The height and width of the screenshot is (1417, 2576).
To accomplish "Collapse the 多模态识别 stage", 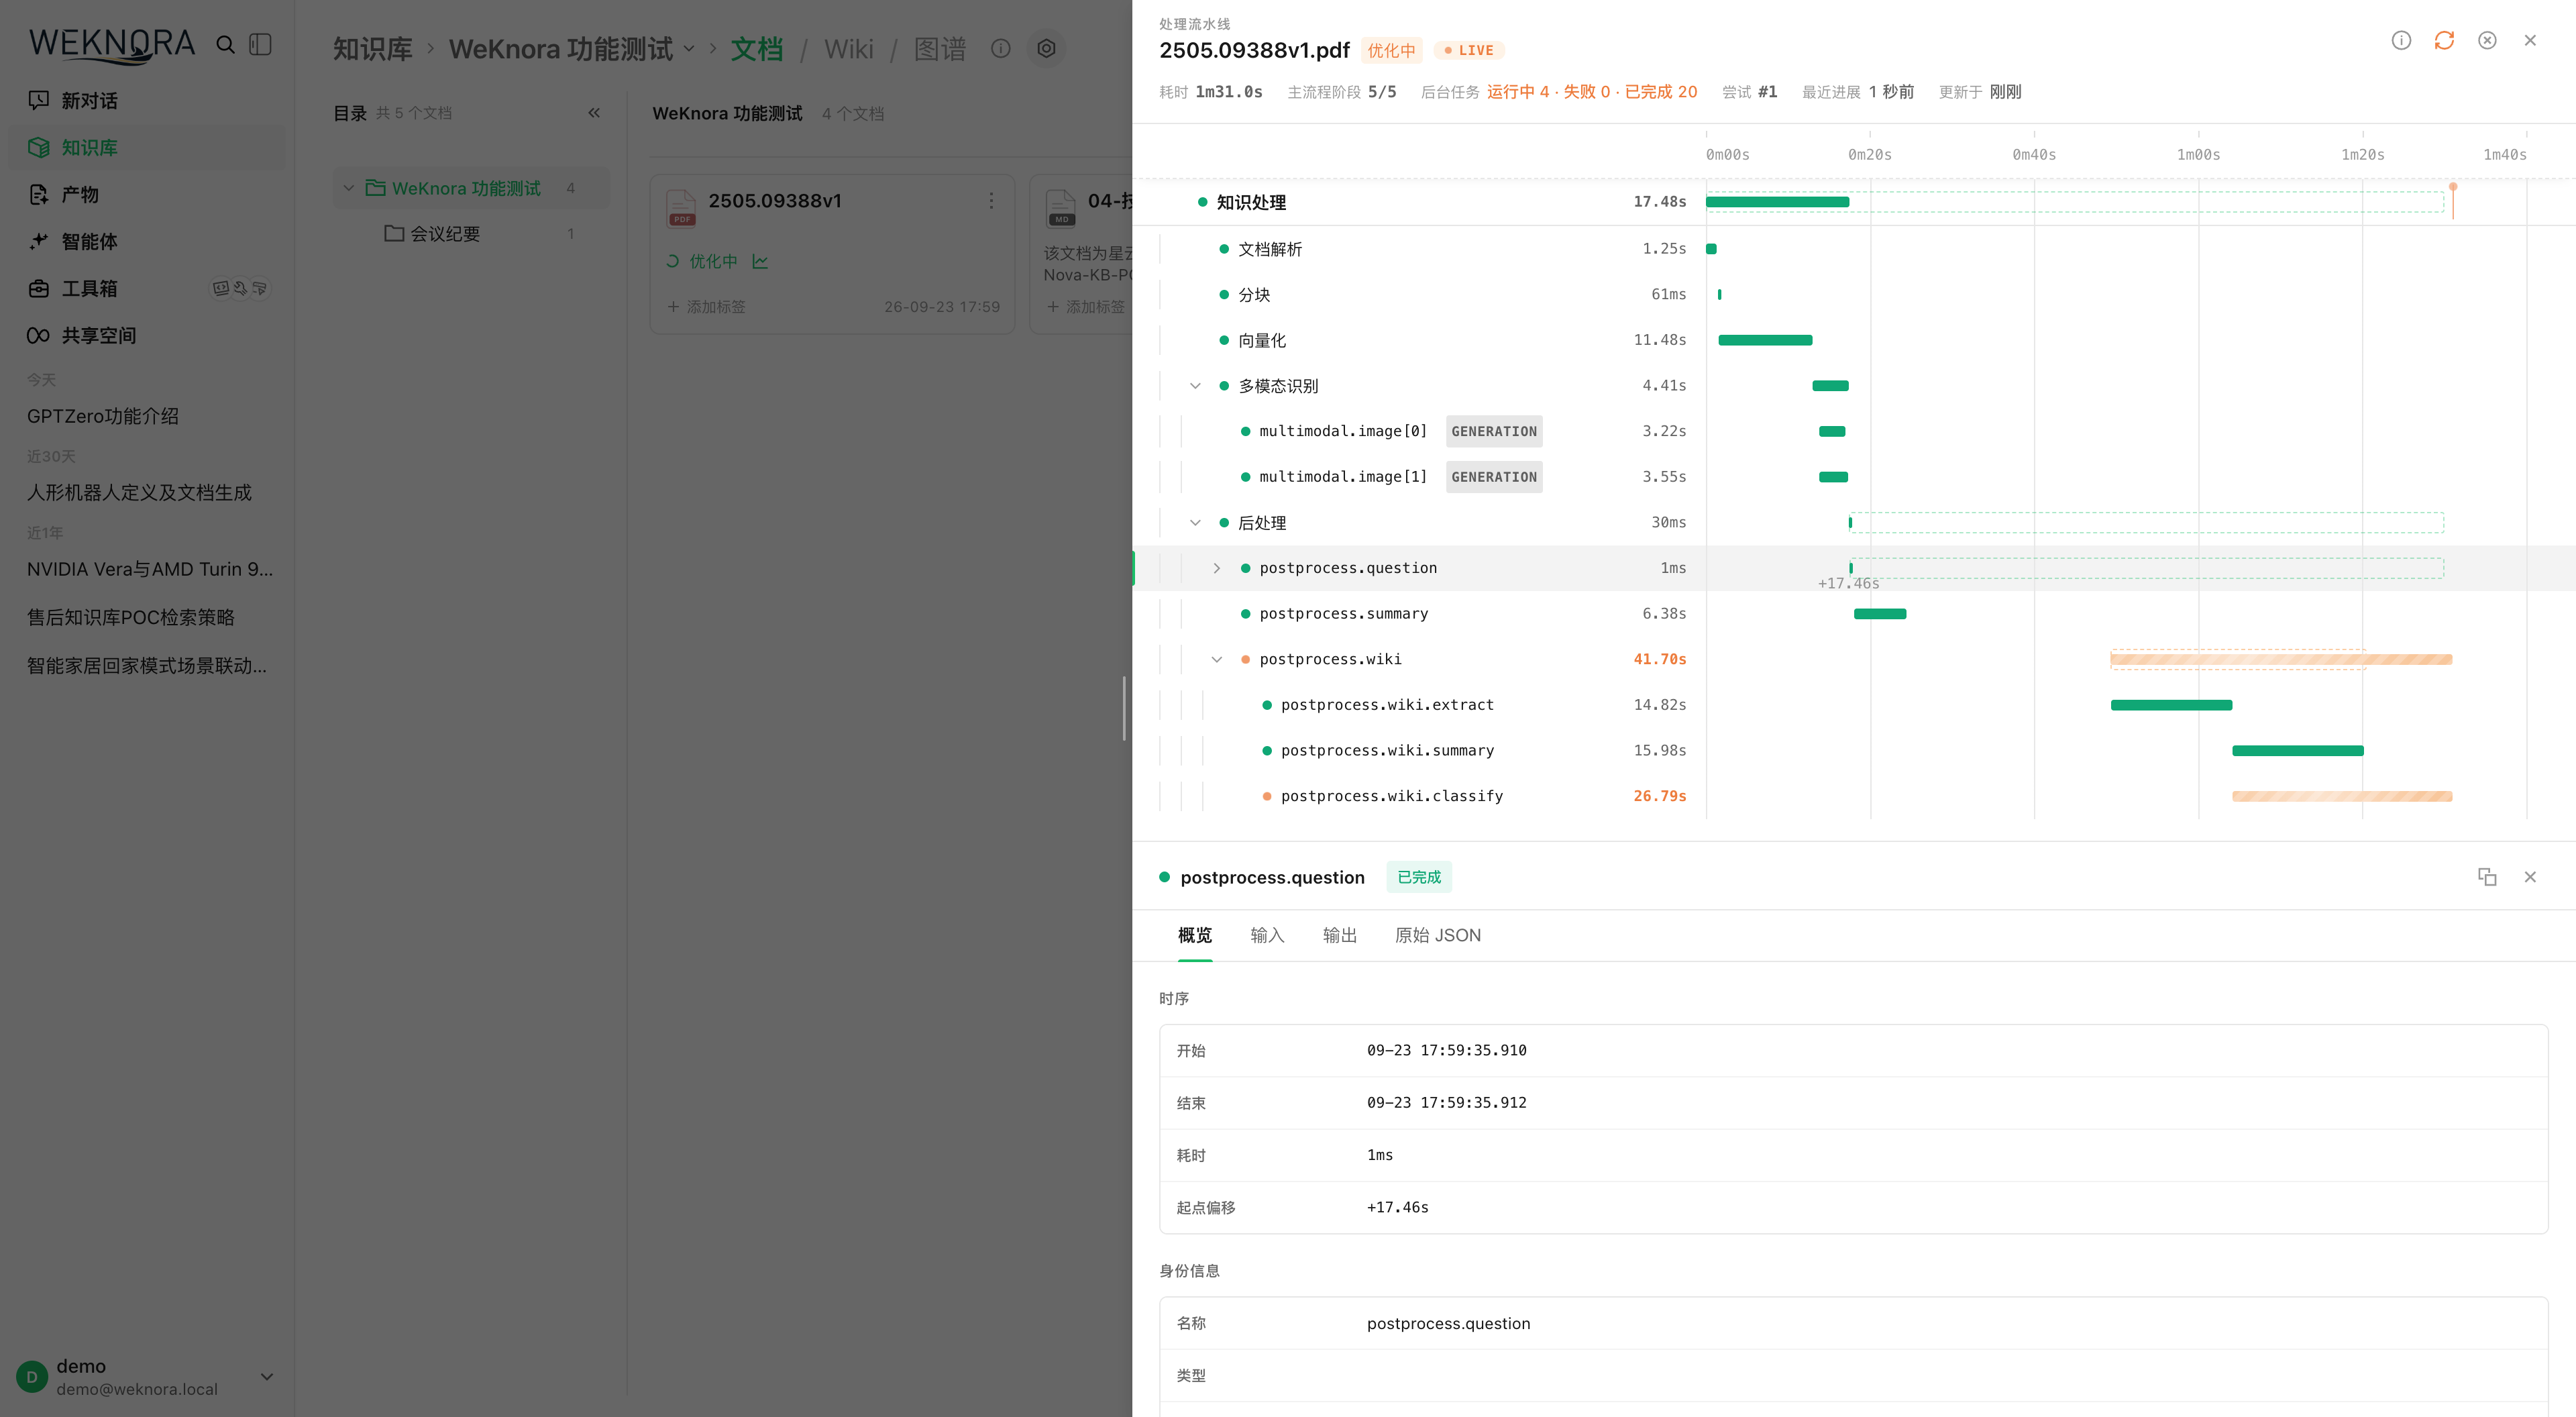I will (x=1195, y=386).
